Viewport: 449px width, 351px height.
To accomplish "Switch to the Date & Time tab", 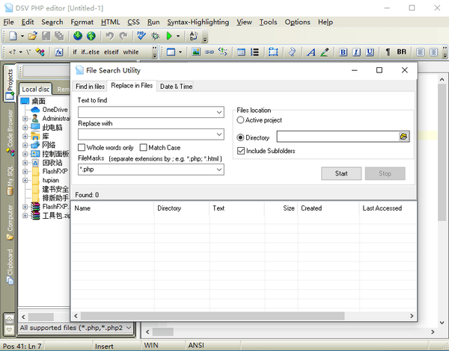I will [176, 87].
